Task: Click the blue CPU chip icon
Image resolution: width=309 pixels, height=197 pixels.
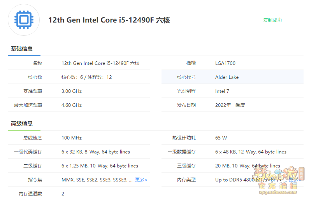Action: pyautogui.click(x=24, y=20)
